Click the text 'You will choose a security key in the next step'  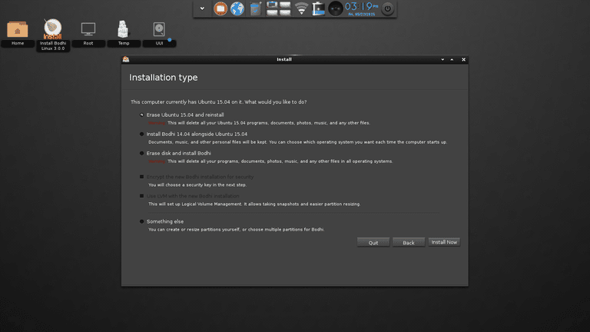[x=197, y=184]
